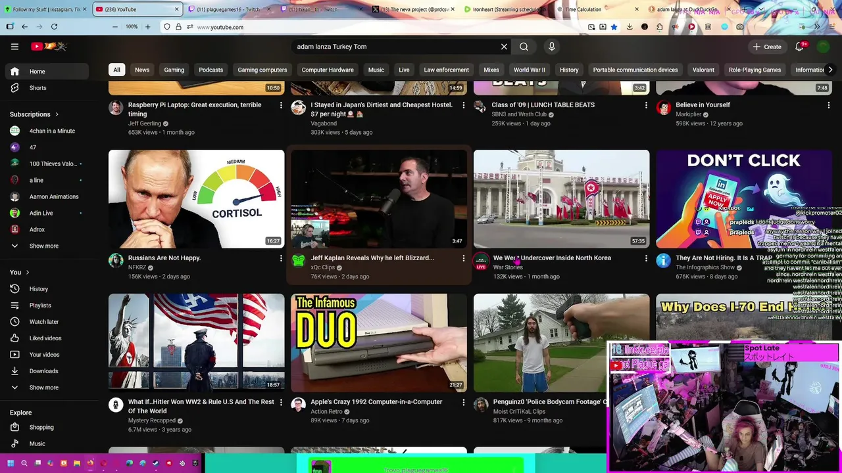
Task: Select the Gaming filter chip
Action: pos(174,70)
